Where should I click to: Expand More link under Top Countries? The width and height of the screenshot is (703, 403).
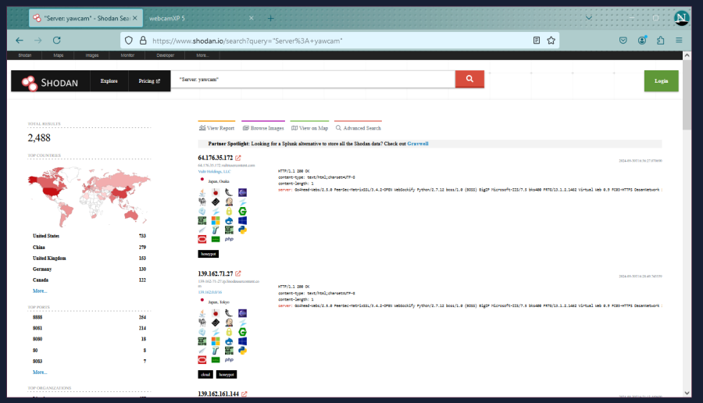pyautogui.click(x=40, y=291)
